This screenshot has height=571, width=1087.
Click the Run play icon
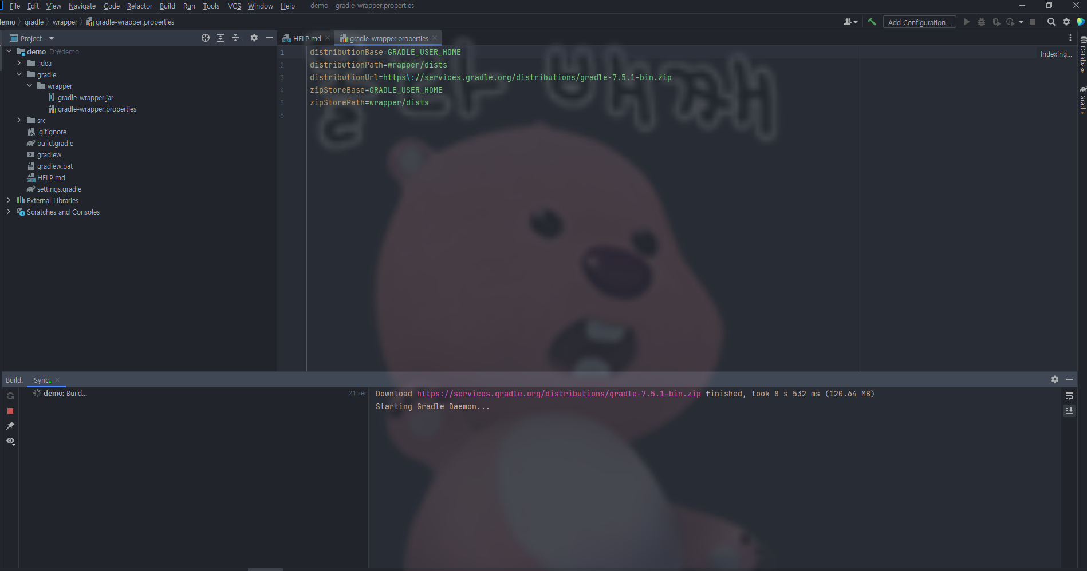point(967,22)
